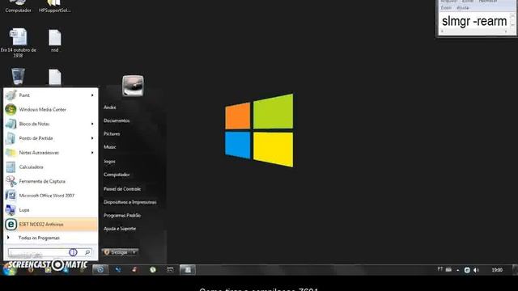Click Notepad's horizontal scrollbar
Viewport: 518px width, 291px height.
[x=474, y=32]
